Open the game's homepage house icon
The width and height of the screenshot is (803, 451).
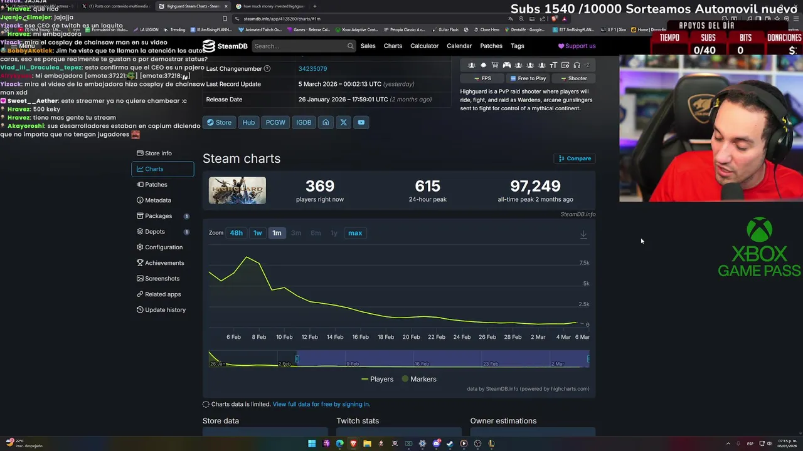[x=326, y=122]
